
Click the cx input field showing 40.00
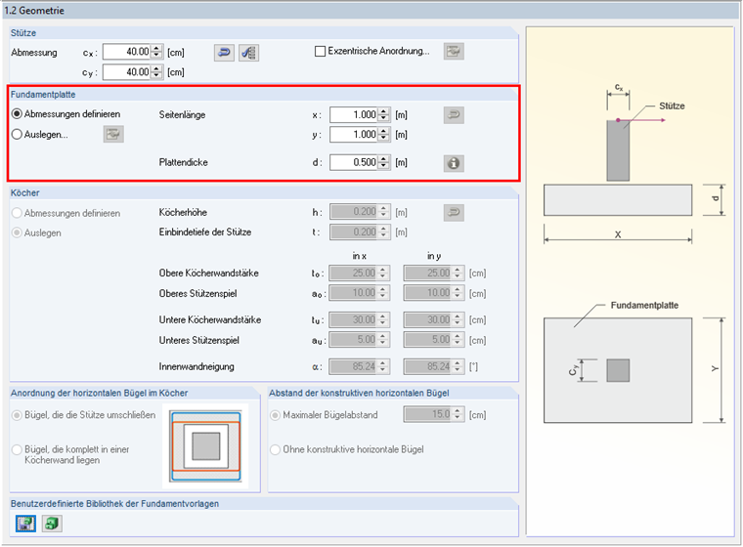pos(127,52)
